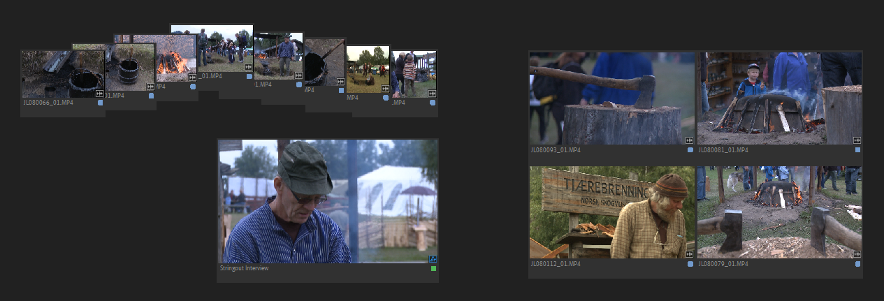Click the blue label swatch of JL080079_01.MP4
The width and height of the screenshot is (884, 301).
pos(857,264)
